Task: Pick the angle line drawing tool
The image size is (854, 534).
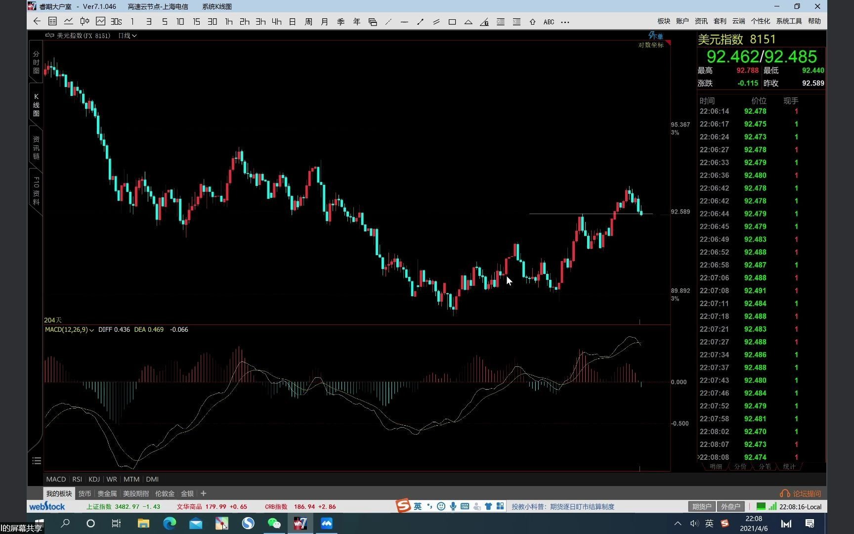Action: tap(484, 22)
